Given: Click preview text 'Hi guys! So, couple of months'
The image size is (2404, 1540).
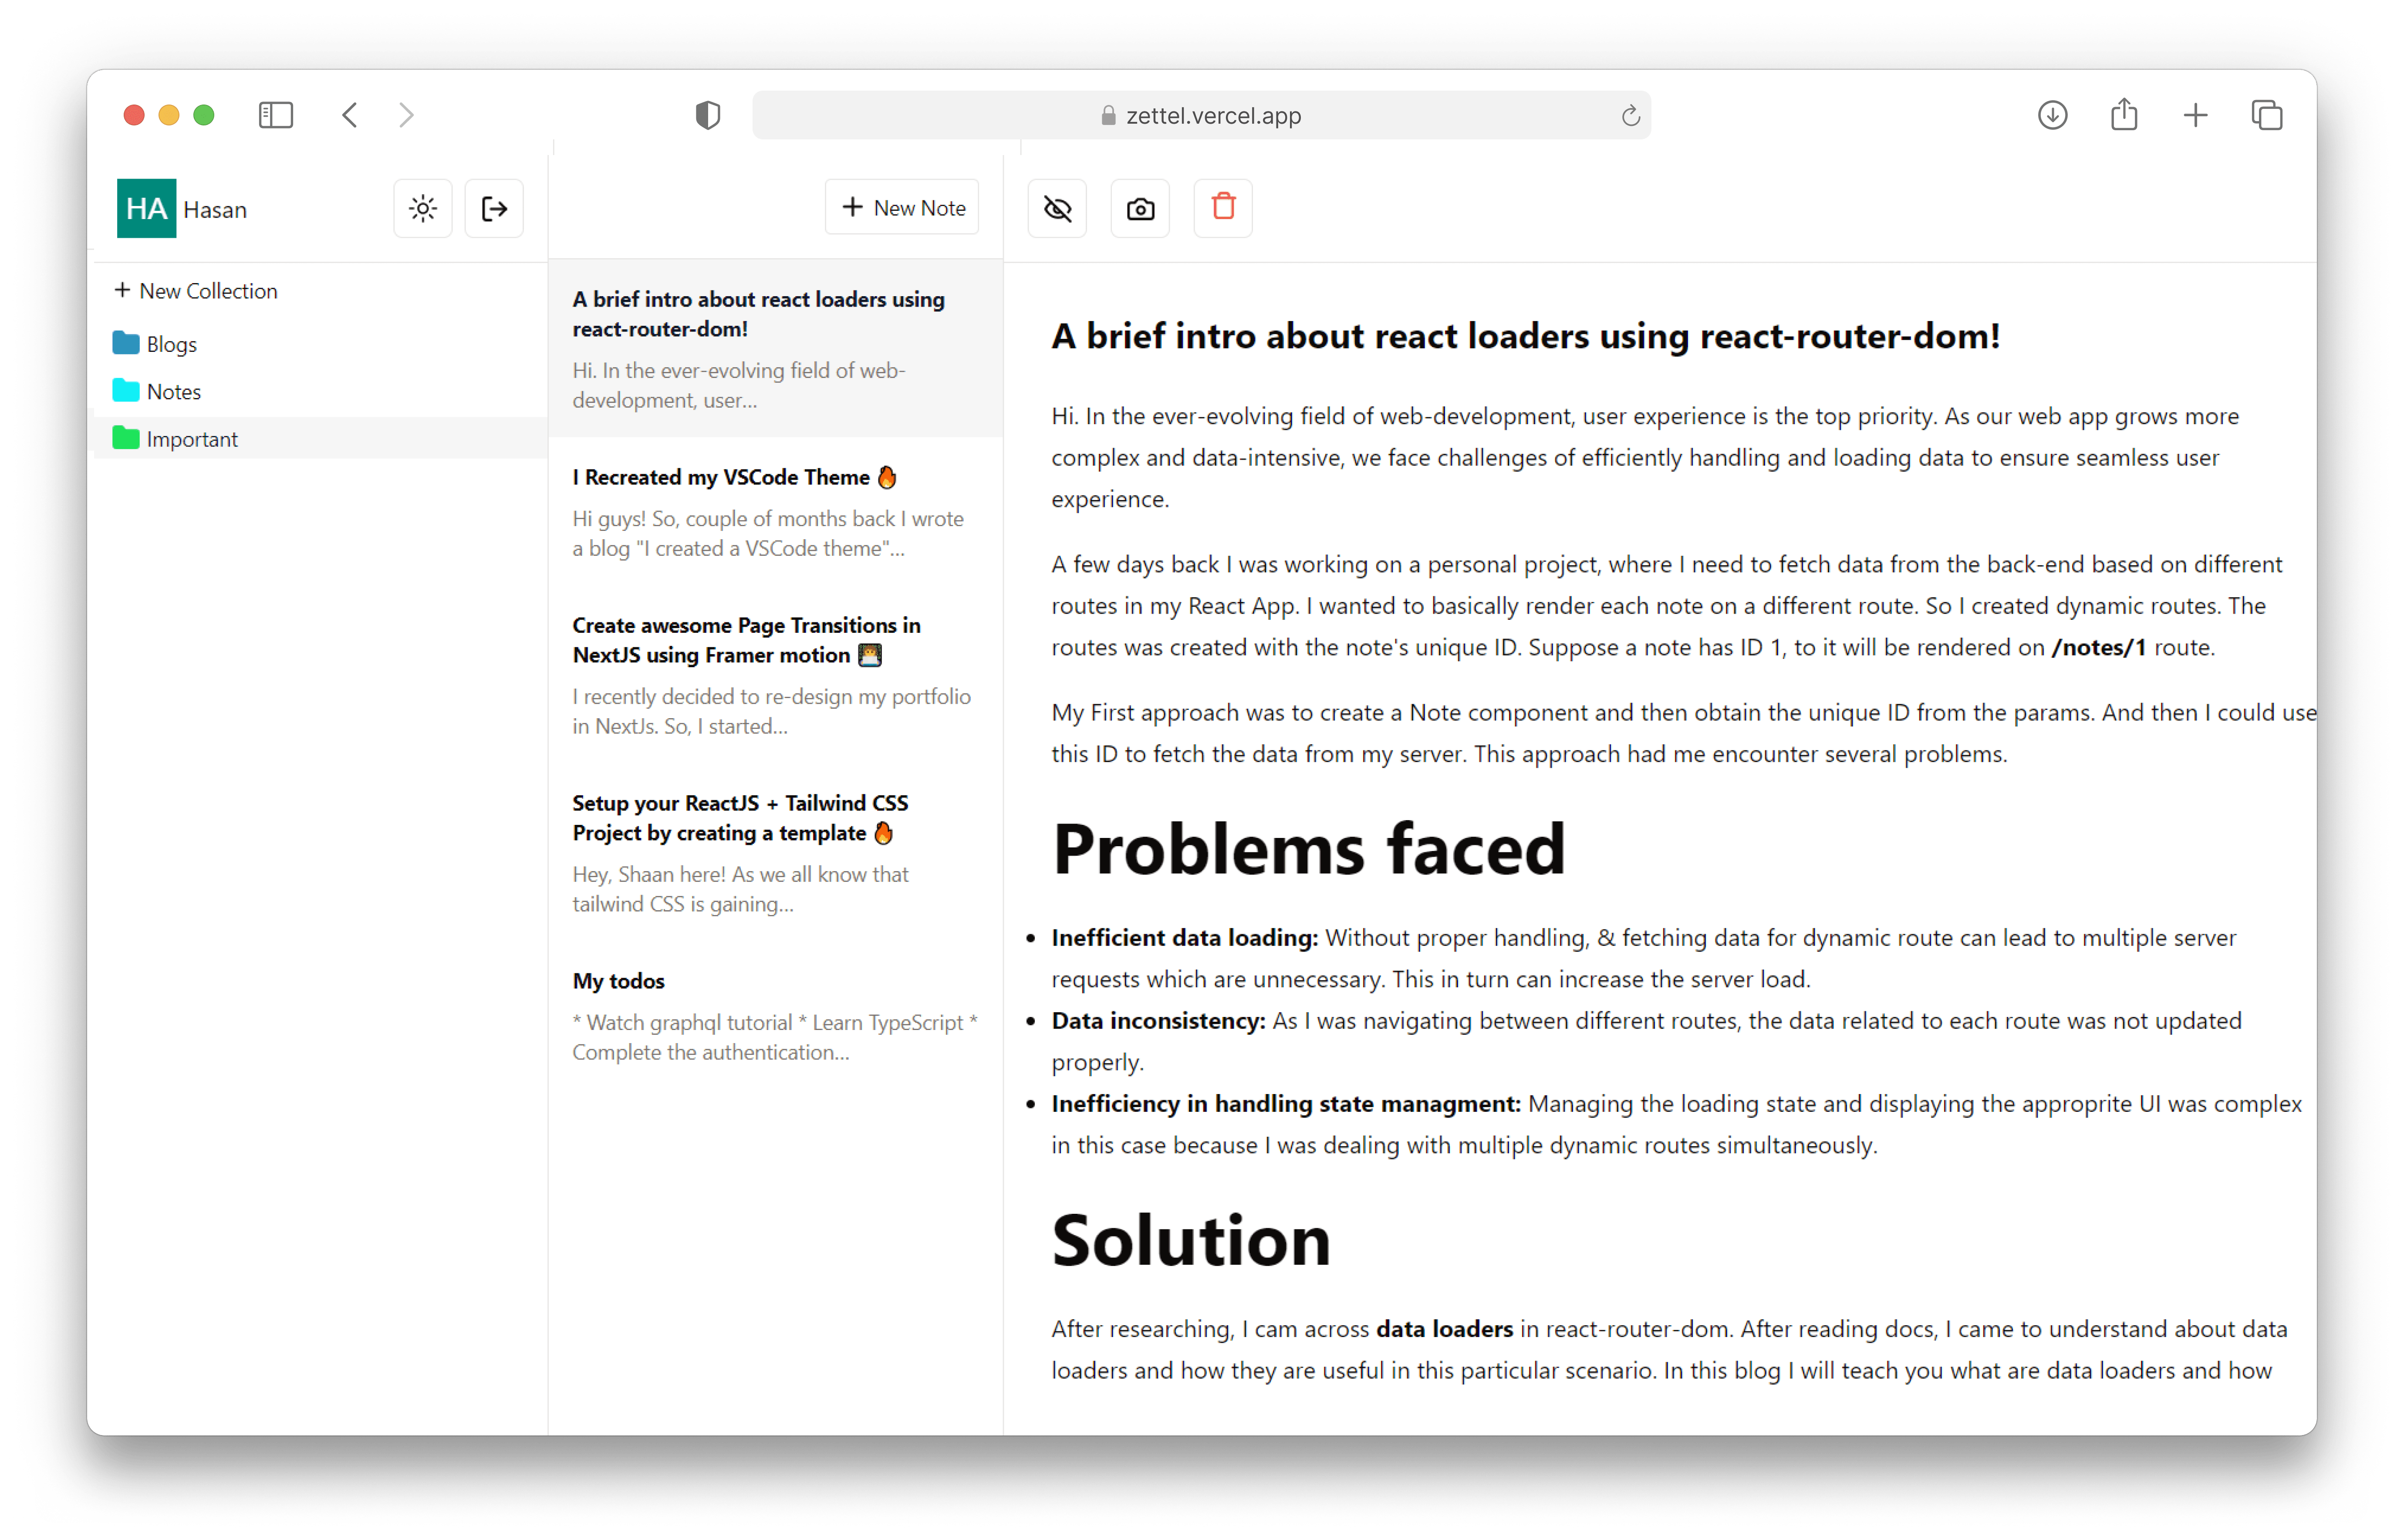Looking at the screenshot, I should (x=768, y=533).
